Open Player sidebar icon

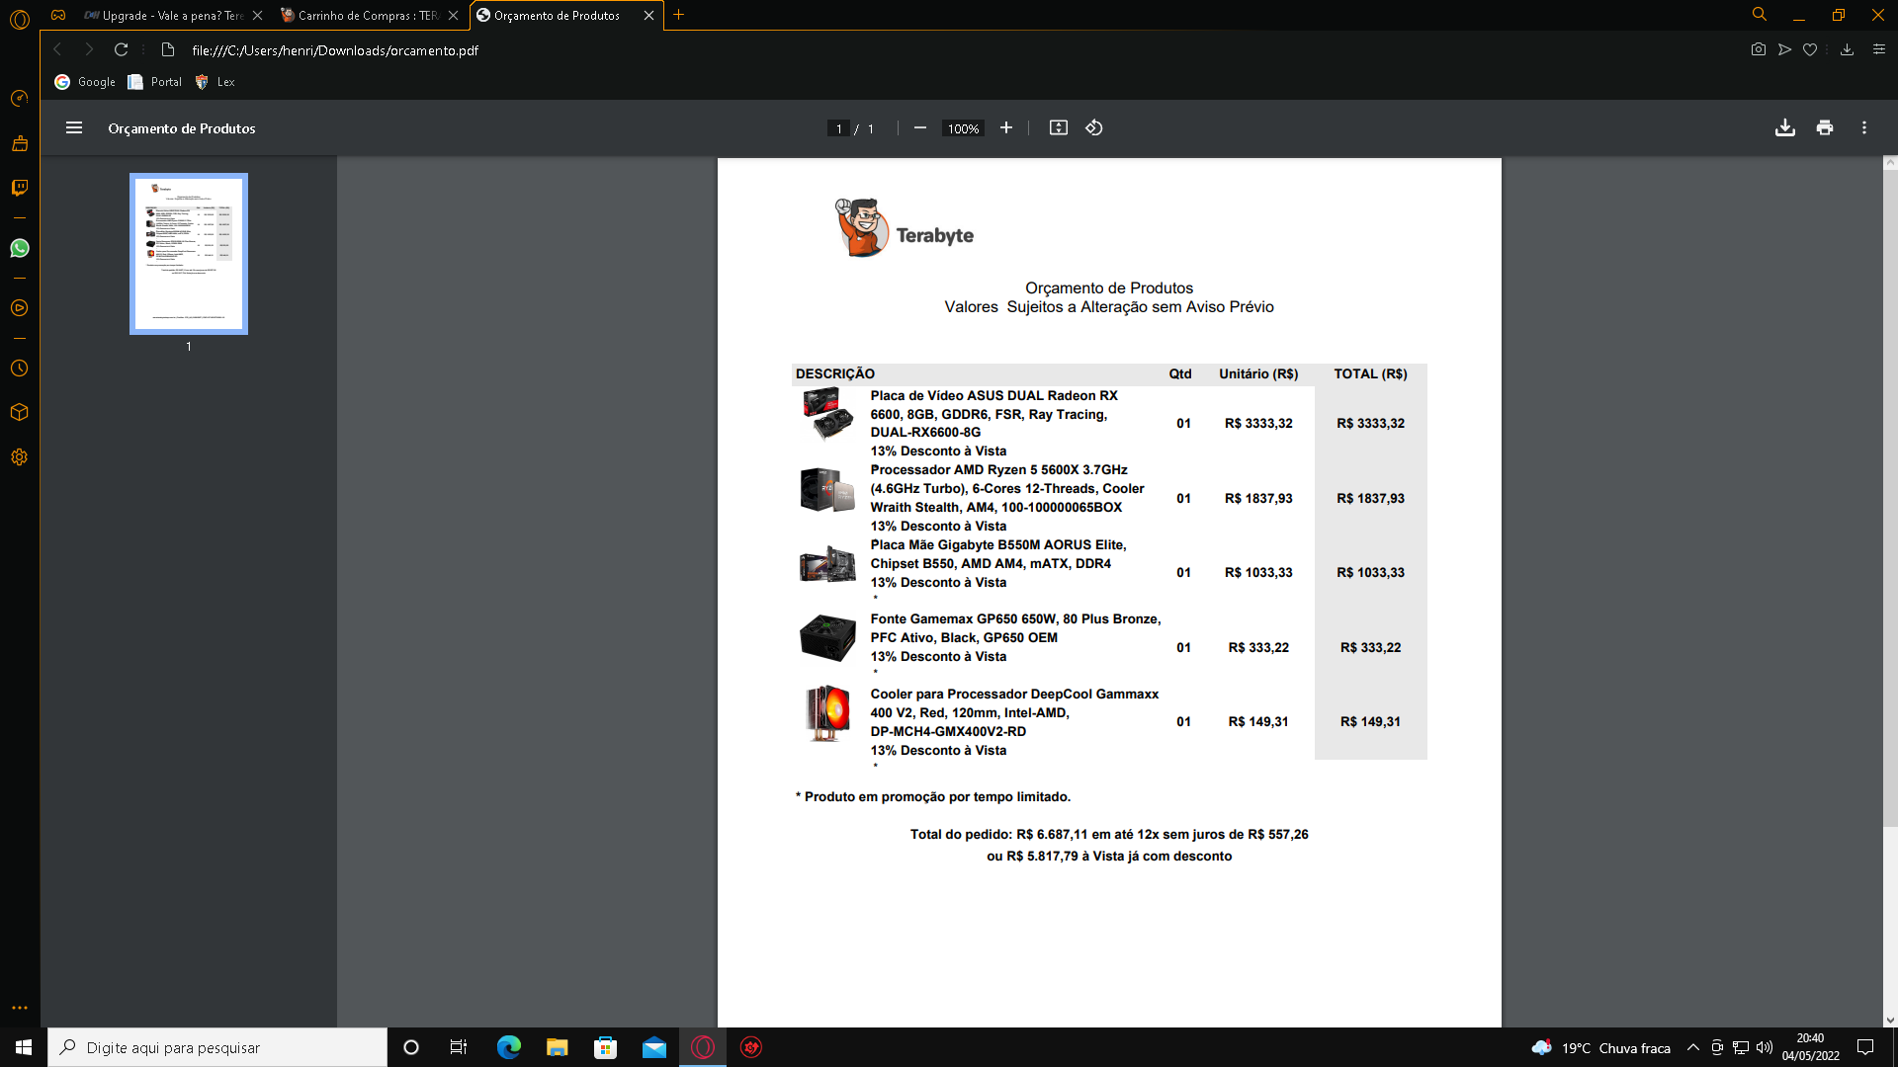pos(19,308)
